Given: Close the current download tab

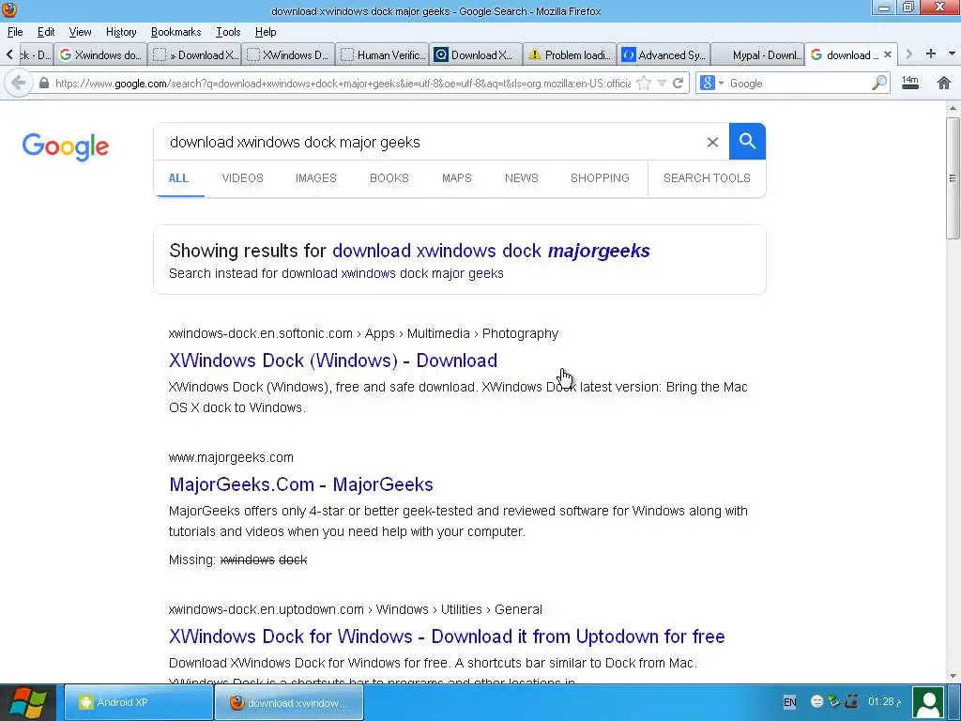Looking at the screenshot, I should click(888, 54).
